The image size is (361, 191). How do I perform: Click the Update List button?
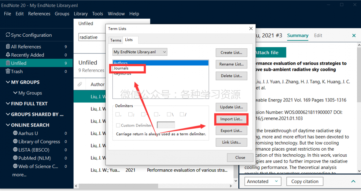231,107
